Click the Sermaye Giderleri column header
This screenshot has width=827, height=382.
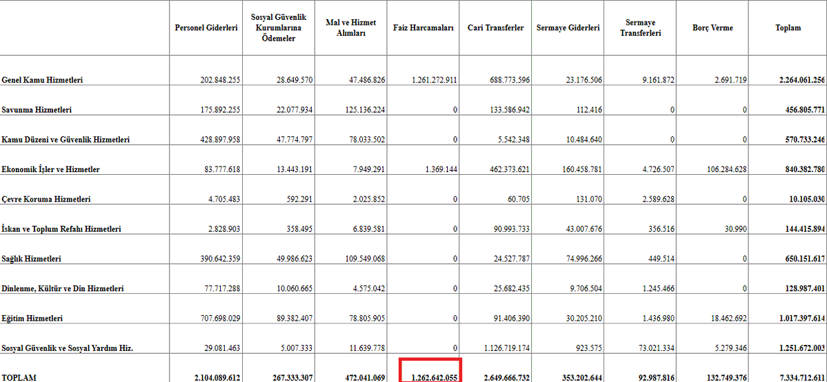568,28
